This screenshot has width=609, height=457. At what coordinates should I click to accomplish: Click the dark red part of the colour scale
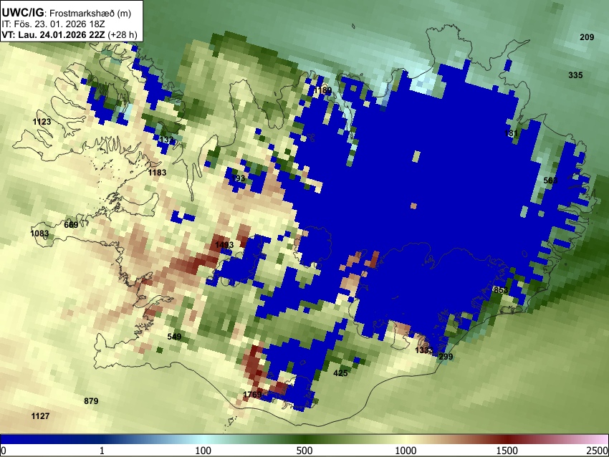pyautogui.click(x=507, y=439)
